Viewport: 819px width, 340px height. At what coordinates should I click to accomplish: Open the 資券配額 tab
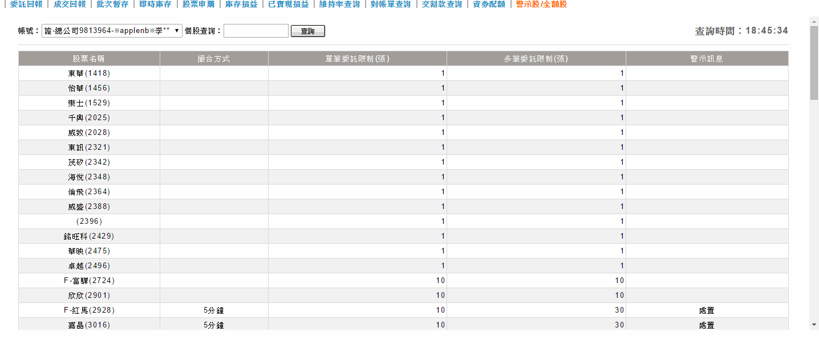click(489, 5)
